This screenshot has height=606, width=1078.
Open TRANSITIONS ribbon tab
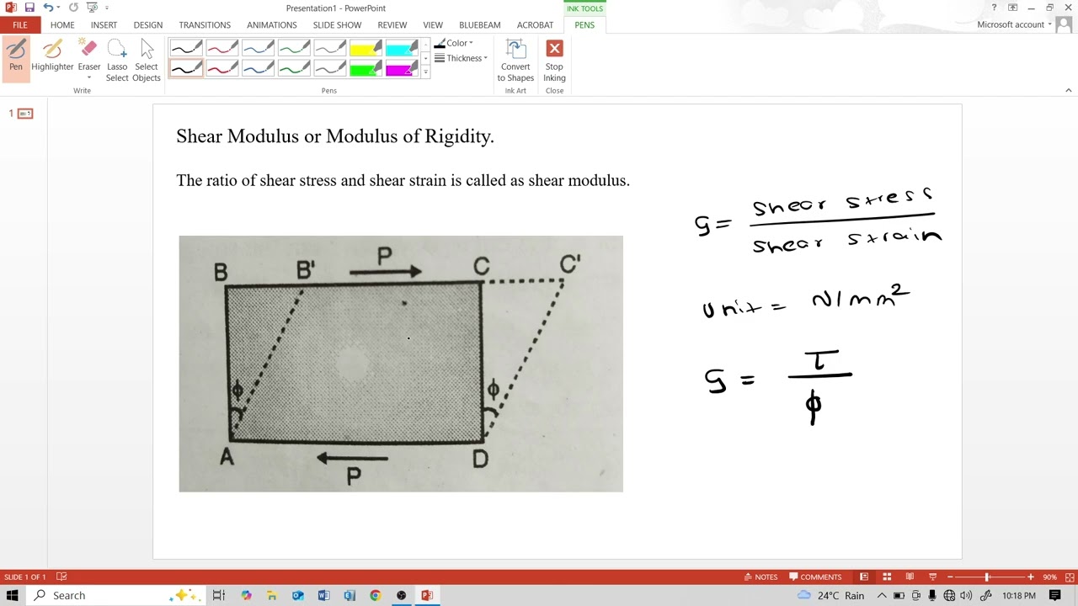coord(205,25)
